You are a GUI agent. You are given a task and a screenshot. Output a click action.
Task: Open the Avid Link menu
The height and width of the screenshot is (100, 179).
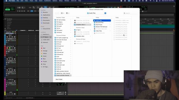tap(74, 1)
